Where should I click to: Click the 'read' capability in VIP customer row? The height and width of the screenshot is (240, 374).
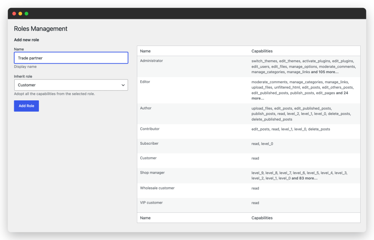[255, 203]
